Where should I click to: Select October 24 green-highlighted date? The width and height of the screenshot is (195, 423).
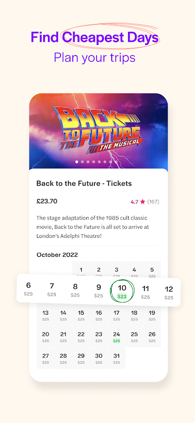click(x=116, y=337)
